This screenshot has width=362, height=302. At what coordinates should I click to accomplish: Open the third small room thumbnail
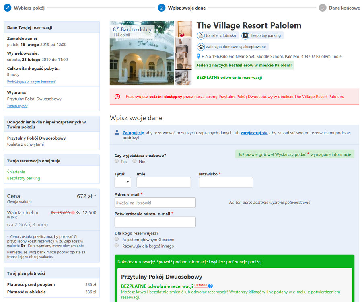183,62
